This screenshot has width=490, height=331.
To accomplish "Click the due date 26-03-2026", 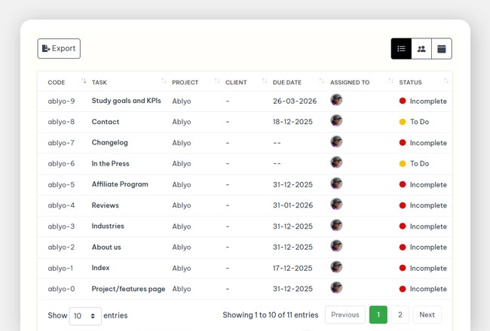I will pyautogui.click(x=295, y=101).
